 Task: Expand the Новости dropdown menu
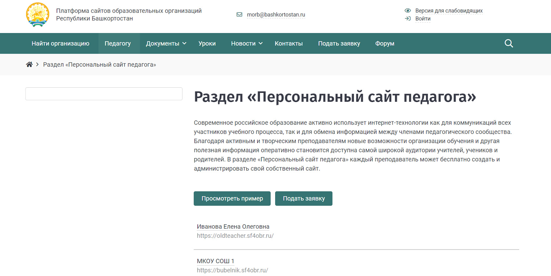(246, 43)
